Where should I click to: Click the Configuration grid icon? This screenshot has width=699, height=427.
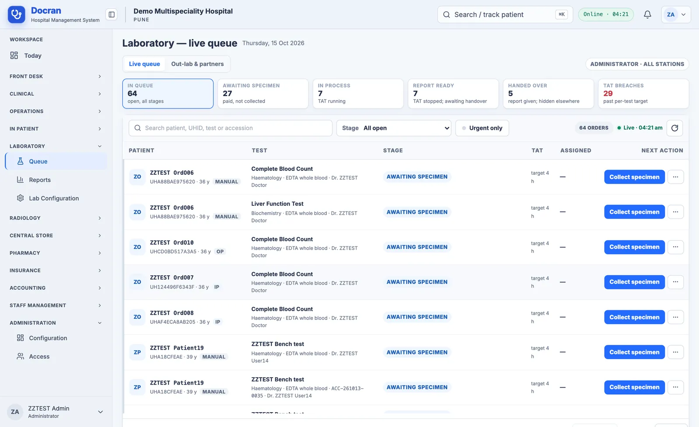point(21,338)
